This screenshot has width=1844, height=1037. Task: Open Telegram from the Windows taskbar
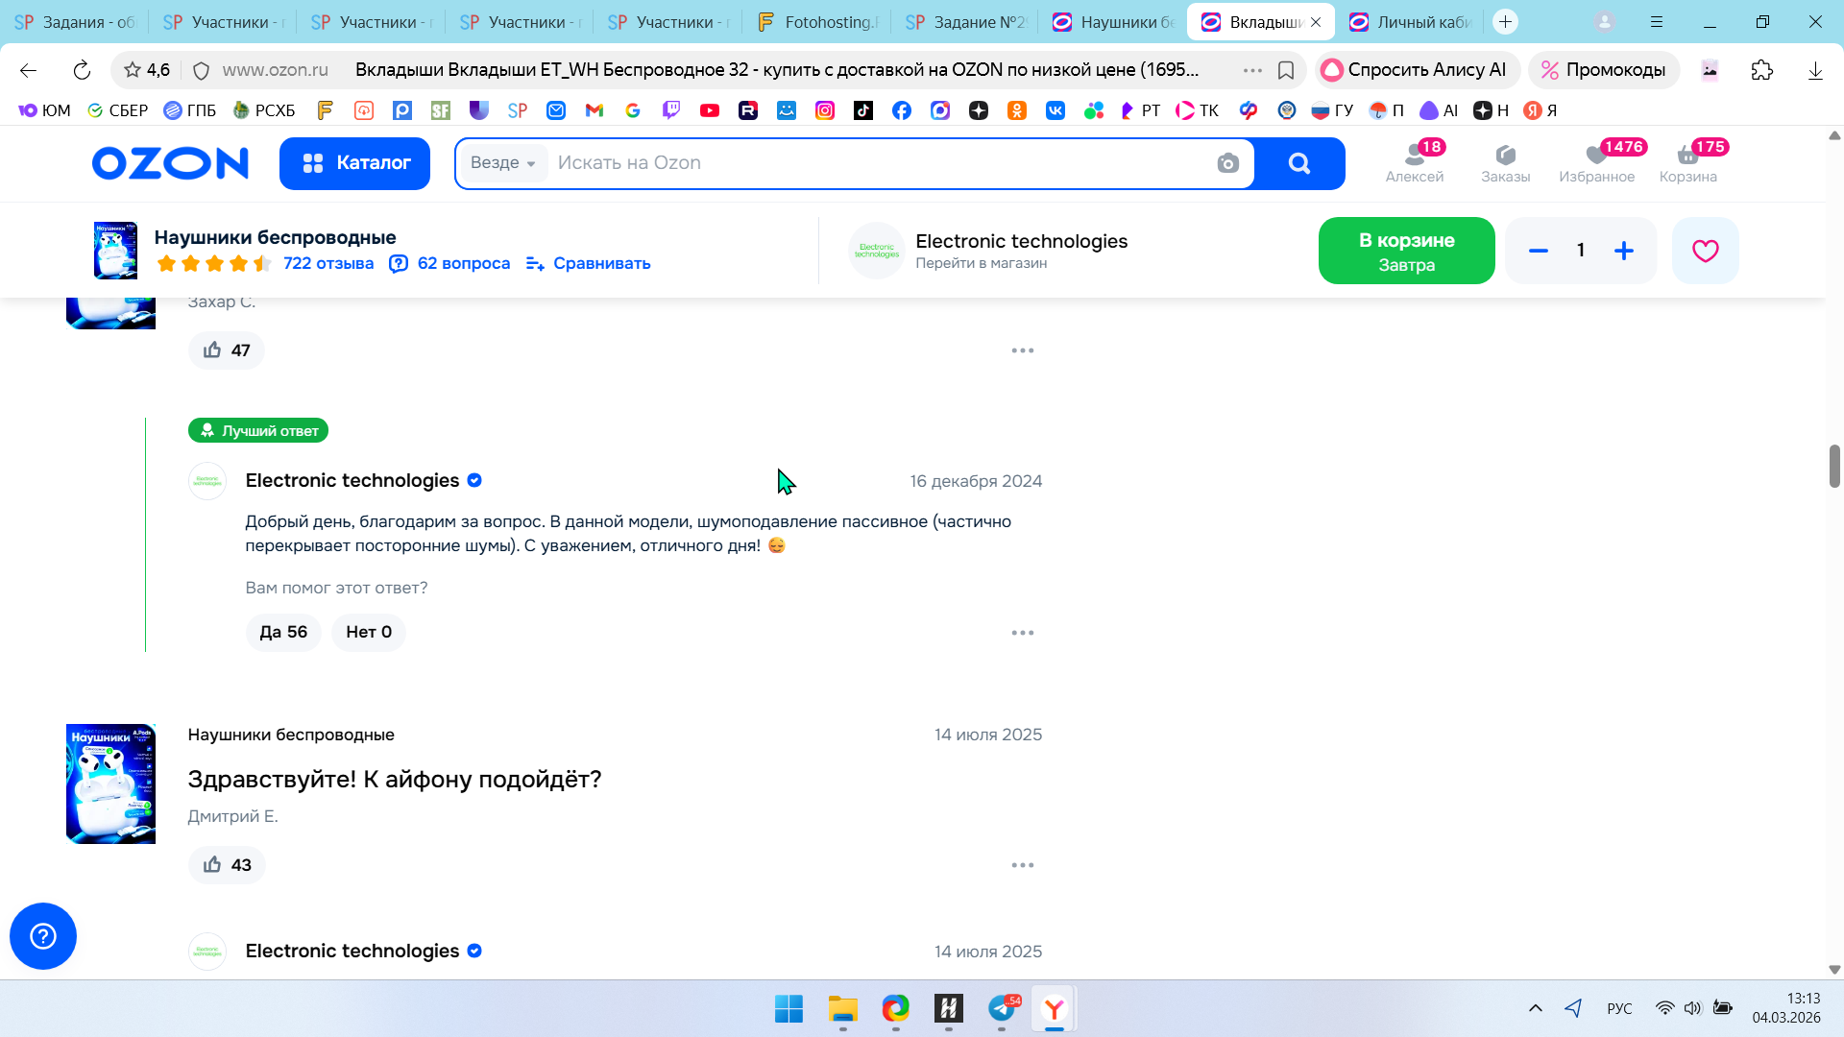pyautogui.click(x=1002, y=1009)
